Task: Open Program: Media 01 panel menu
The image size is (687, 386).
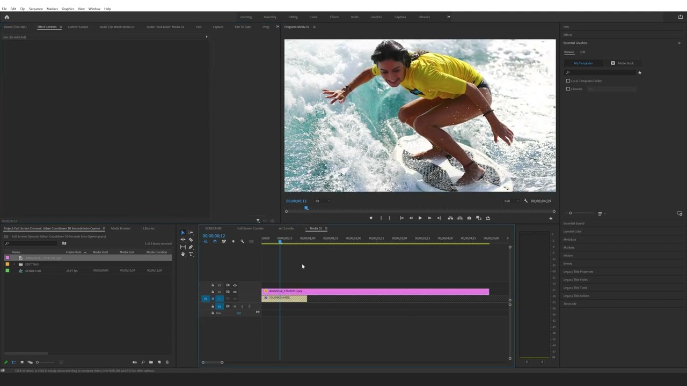Action: [x=314, y=27]
